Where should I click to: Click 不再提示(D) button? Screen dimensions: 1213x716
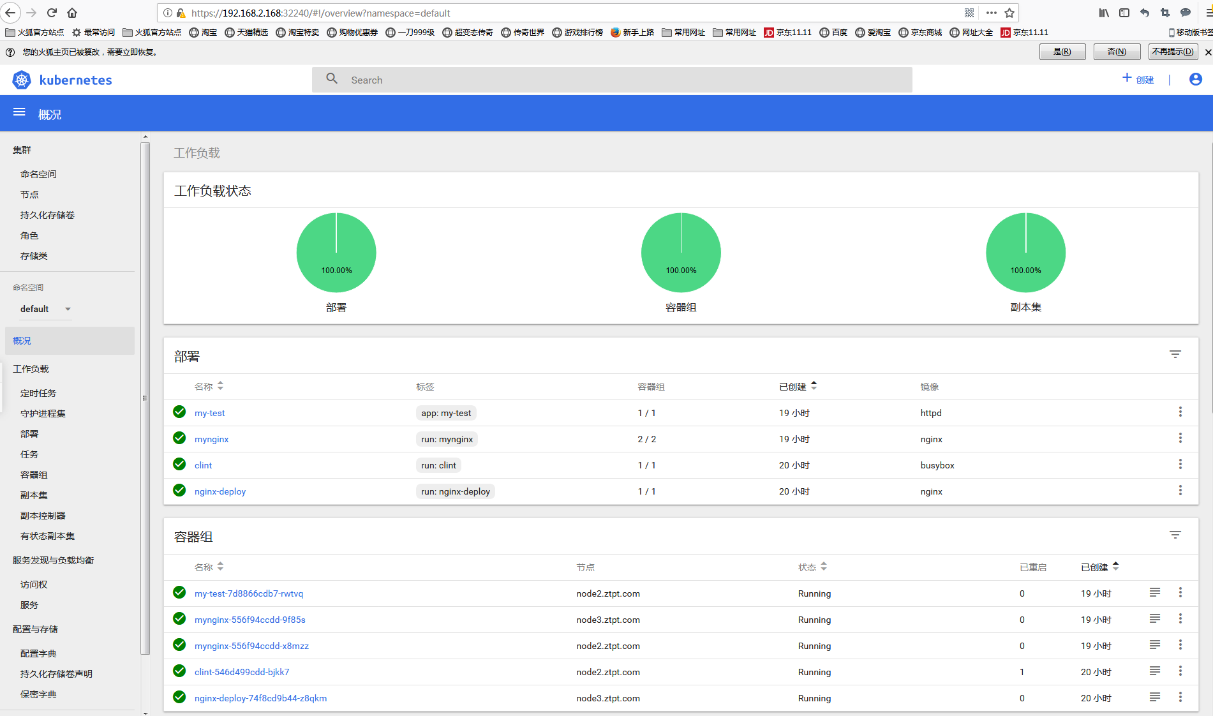point(1173,52)
